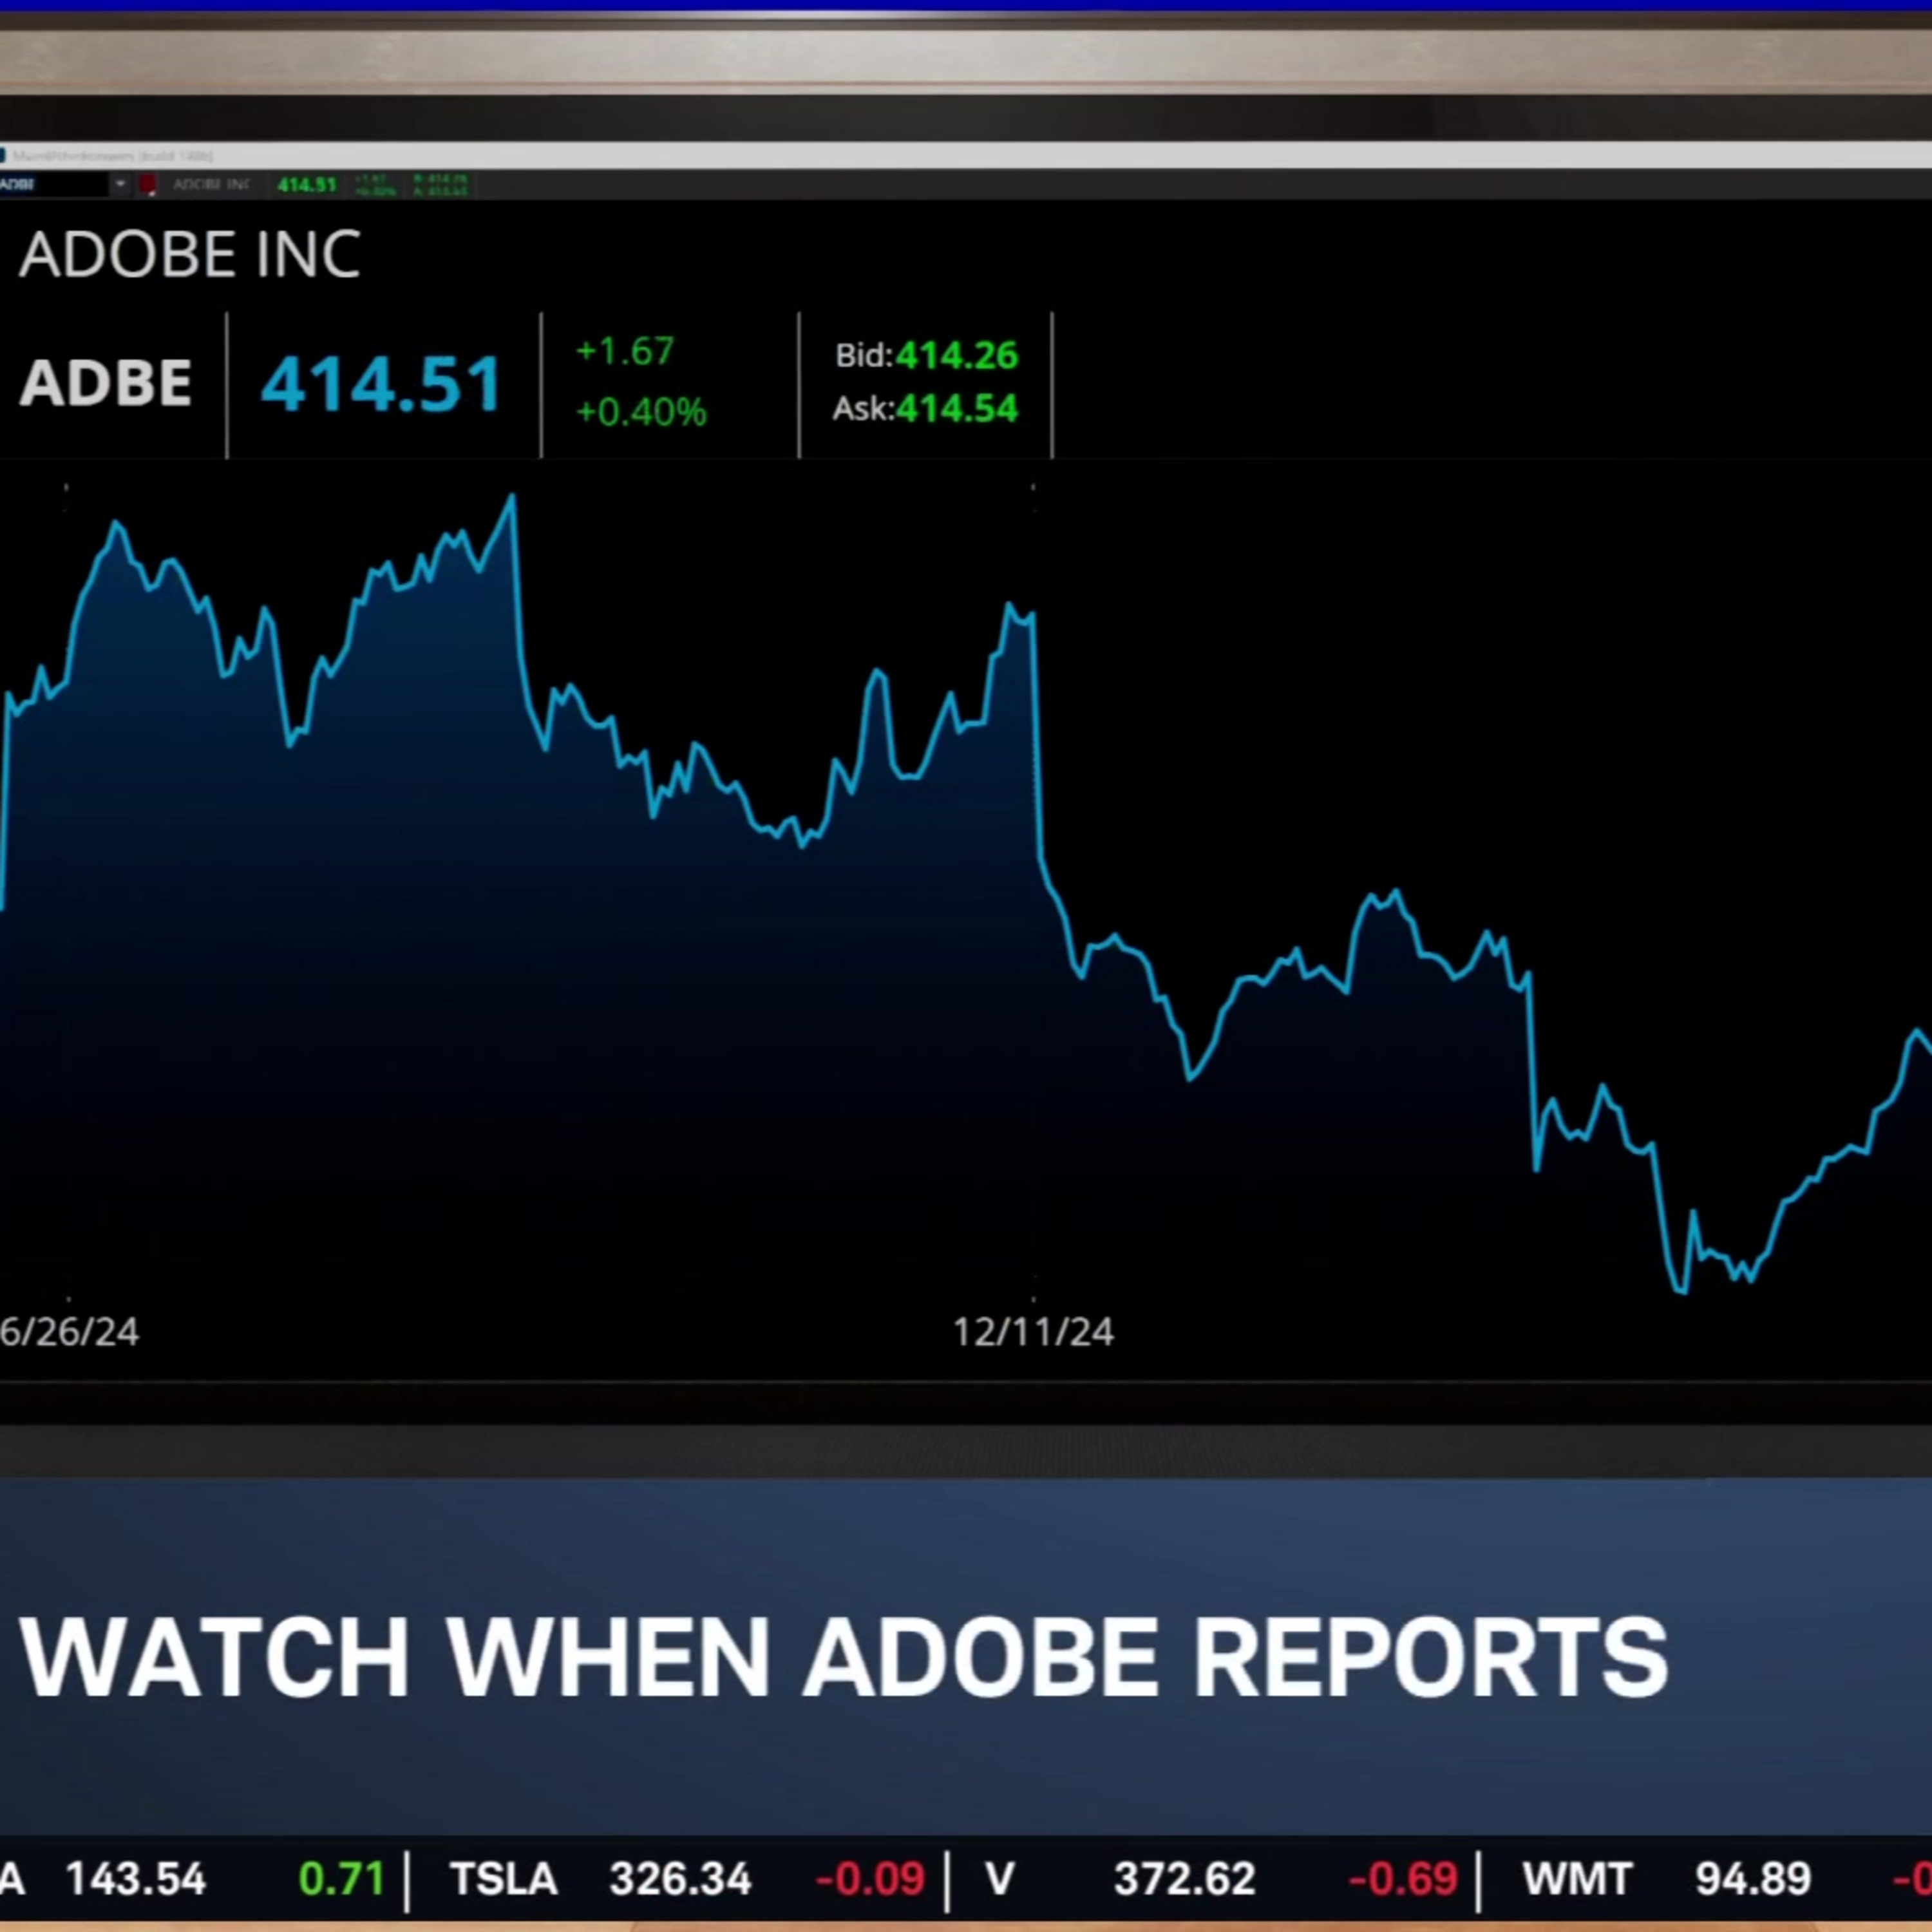Click the large ADBE ticker label
This screenshot has height=1932, width=1932.
pyautogui.click(x=106, y=383)
